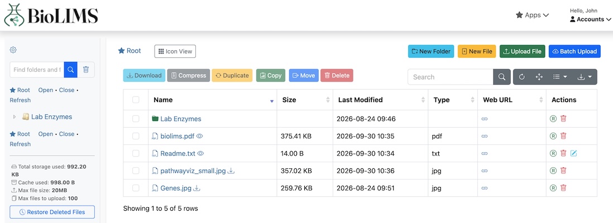This screenshot has height=223, width=613.
Task: Click the sidebar blue search magnifier button
Action: 70,70
